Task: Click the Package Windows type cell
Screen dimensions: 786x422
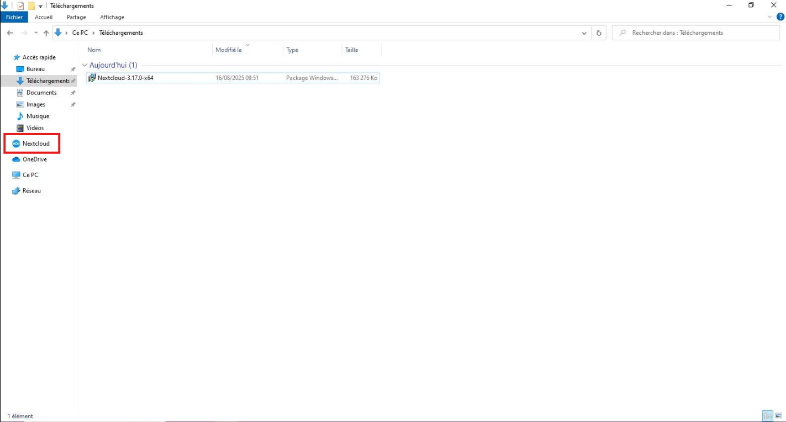Action: tap(312, 78)
